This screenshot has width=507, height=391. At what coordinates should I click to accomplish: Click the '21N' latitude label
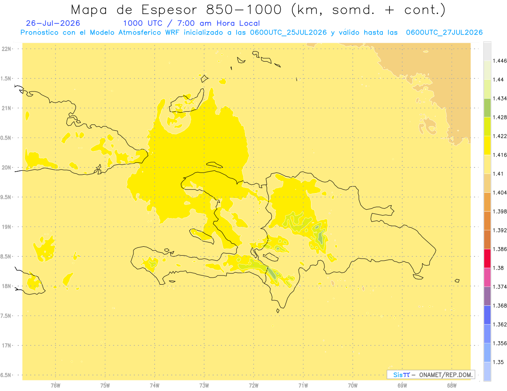click(7, 108)
